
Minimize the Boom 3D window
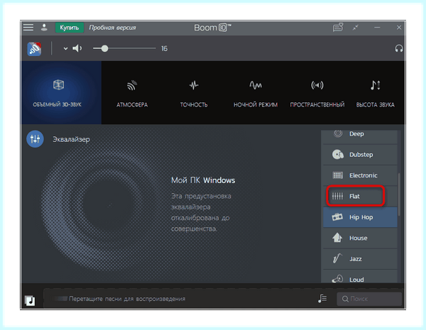[x=377, y=28]
